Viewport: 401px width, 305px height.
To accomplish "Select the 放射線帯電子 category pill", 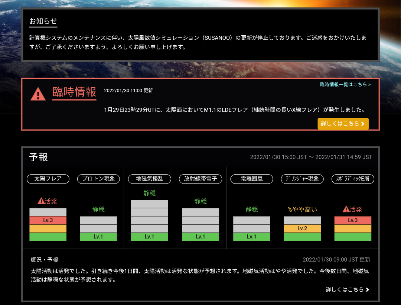I will [200, 179].
